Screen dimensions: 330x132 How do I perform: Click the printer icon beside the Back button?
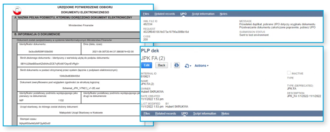177,65
